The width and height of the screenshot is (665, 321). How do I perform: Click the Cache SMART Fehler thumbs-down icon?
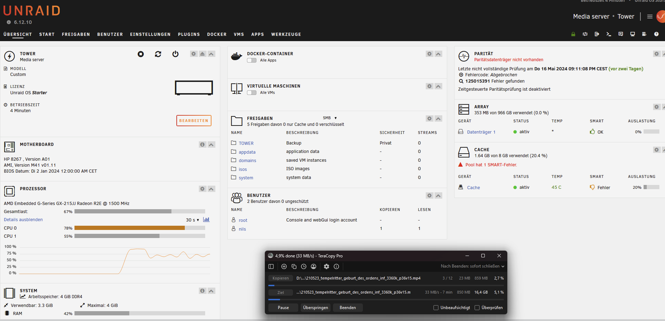click(x=592, y=187)
